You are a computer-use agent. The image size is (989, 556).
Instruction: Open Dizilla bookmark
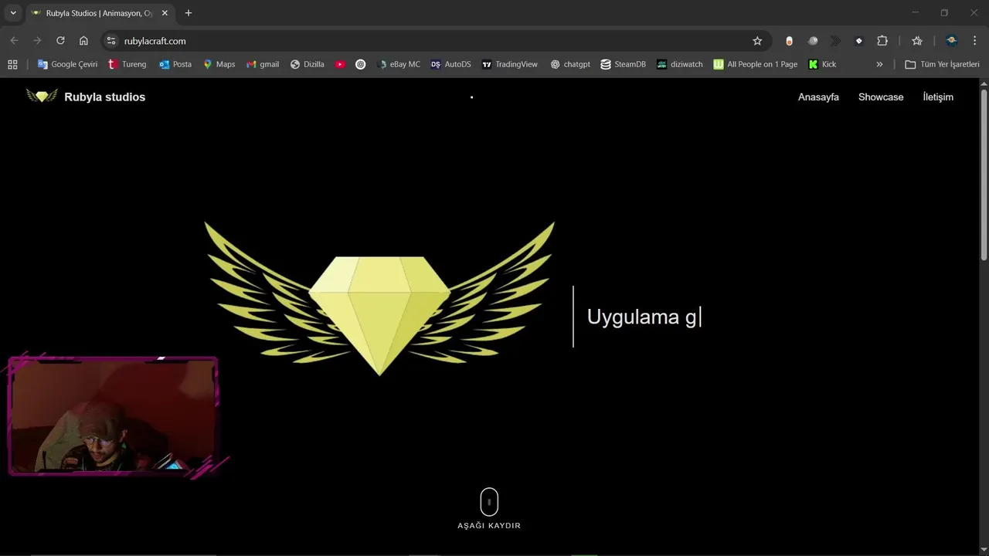(x=308, y=64)
